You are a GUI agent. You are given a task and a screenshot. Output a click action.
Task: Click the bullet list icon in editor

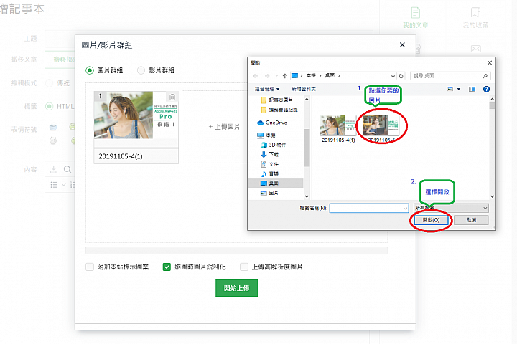(54, 185)
